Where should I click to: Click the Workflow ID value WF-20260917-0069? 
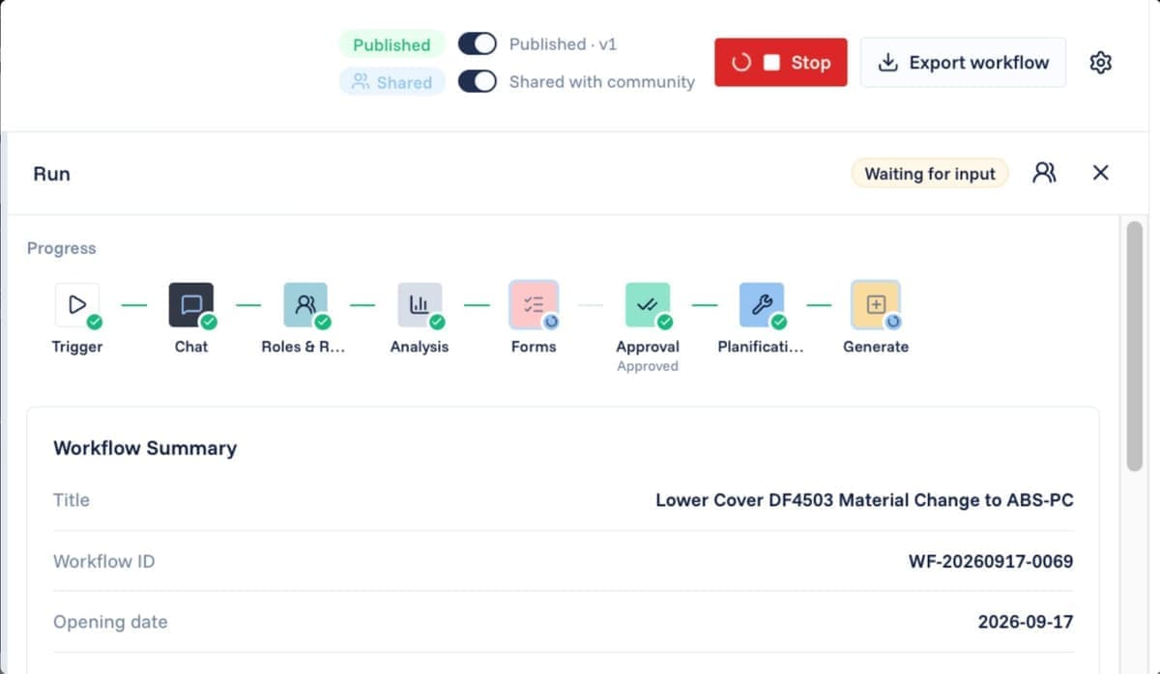click(991, 561)
